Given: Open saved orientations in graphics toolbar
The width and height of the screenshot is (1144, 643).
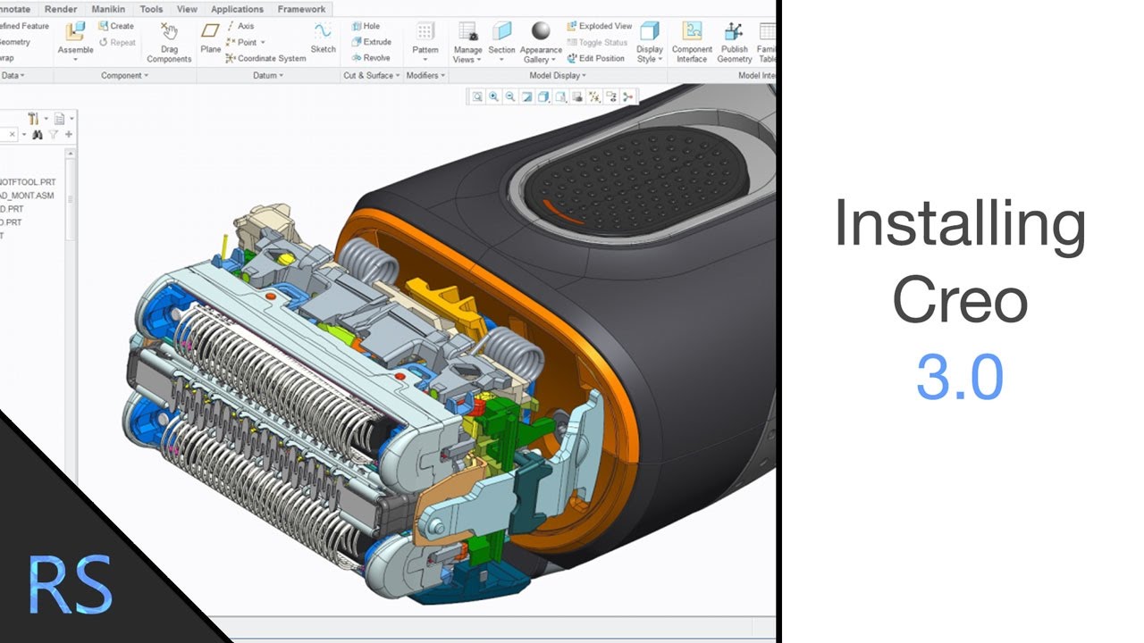Looking at the screenshot, I should [x=559, y=96].
